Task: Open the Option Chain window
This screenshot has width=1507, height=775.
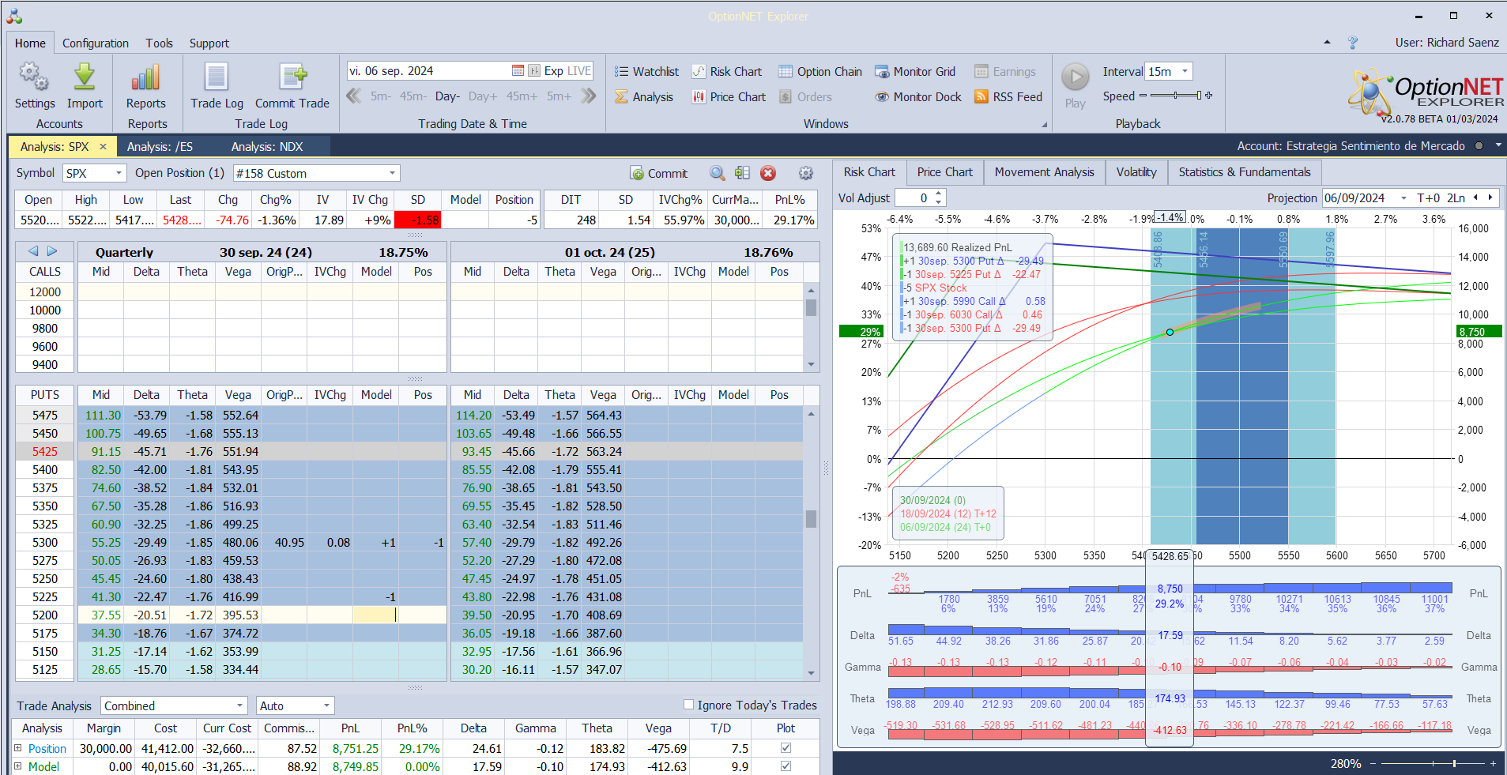Action: pos(820,71)
